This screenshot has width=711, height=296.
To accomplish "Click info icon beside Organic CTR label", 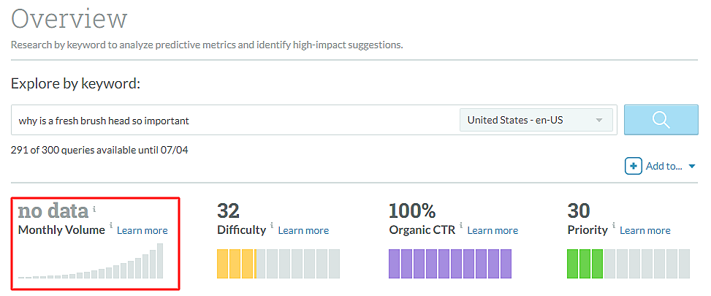I will click(461, 226).
